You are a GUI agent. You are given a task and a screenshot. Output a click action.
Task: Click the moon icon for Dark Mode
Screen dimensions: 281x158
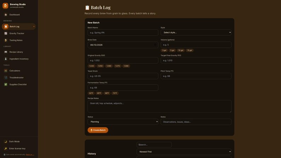(x=6, y=141)
